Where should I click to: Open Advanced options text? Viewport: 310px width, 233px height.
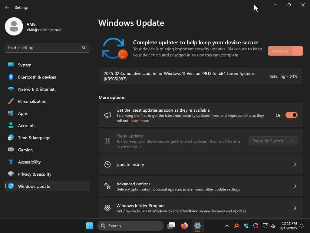point(133,184)
